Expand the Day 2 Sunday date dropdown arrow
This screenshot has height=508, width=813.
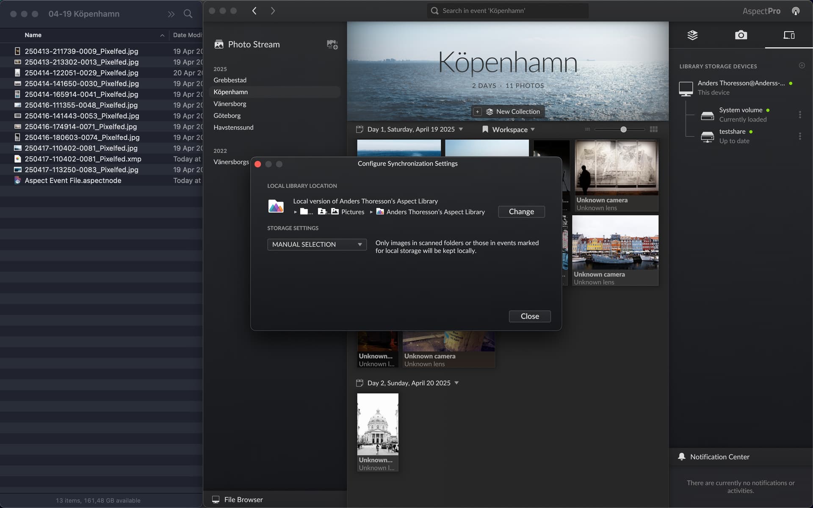[x=456, y=383]
